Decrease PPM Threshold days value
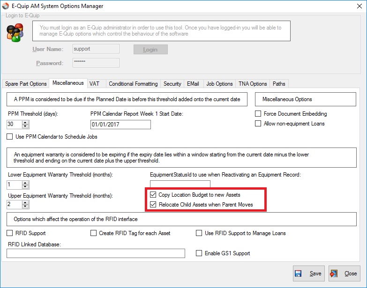The width and height of the screenshot is (367, 288). [x=25, y=126]
